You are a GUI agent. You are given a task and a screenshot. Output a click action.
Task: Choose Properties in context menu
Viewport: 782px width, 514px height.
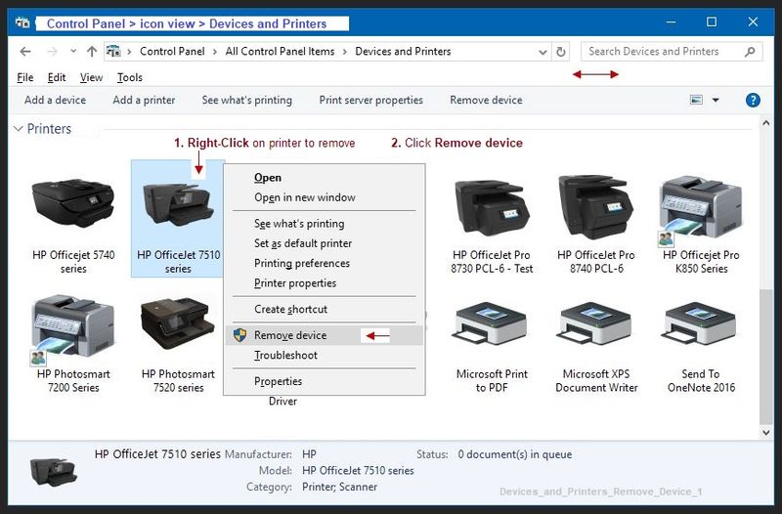[325, 381]
